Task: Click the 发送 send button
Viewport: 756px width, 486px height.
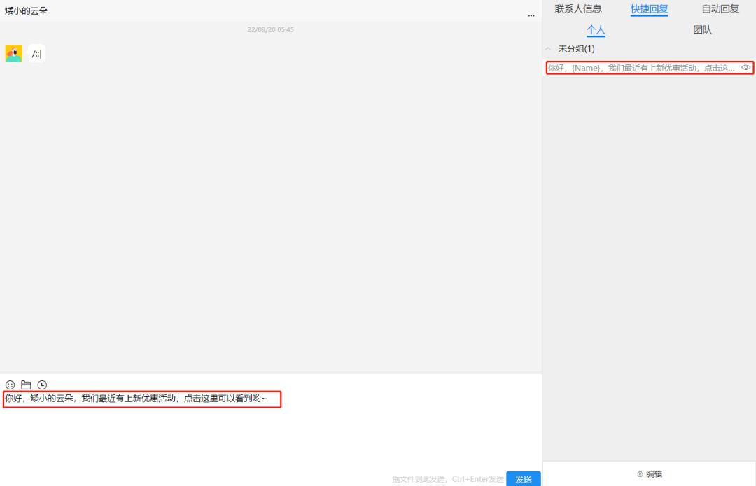Action: point(523,480)
